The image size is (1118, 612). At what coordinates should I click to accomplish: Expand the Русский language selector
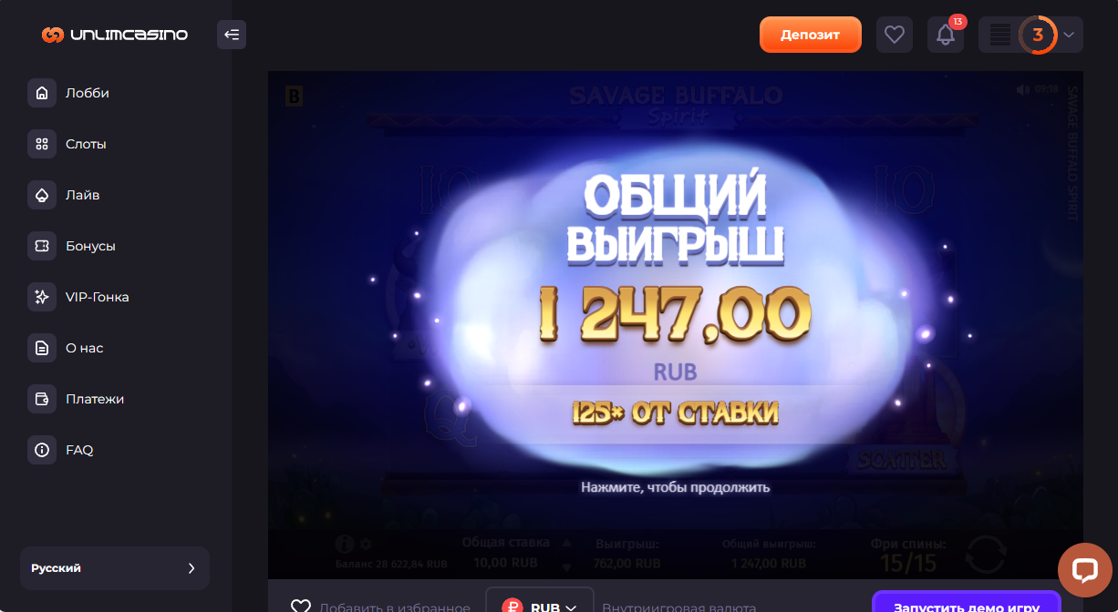coord(115,568)
